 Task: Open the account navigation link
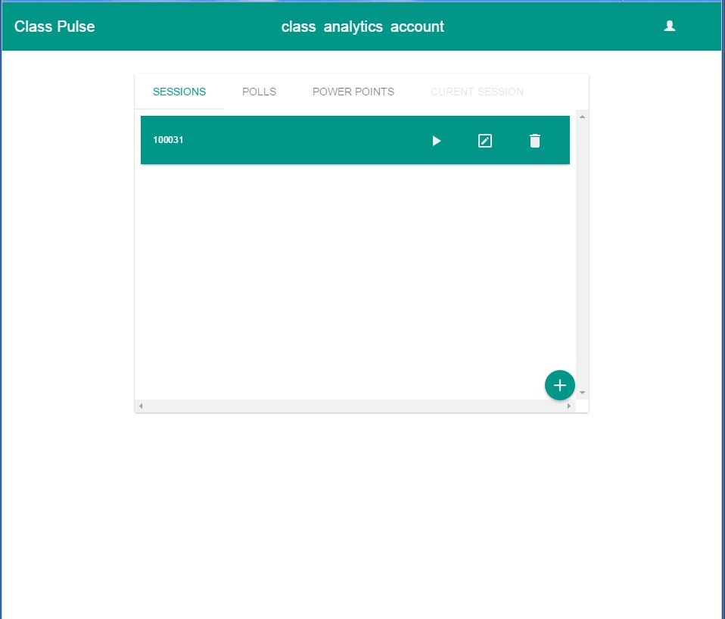point(417,26)
